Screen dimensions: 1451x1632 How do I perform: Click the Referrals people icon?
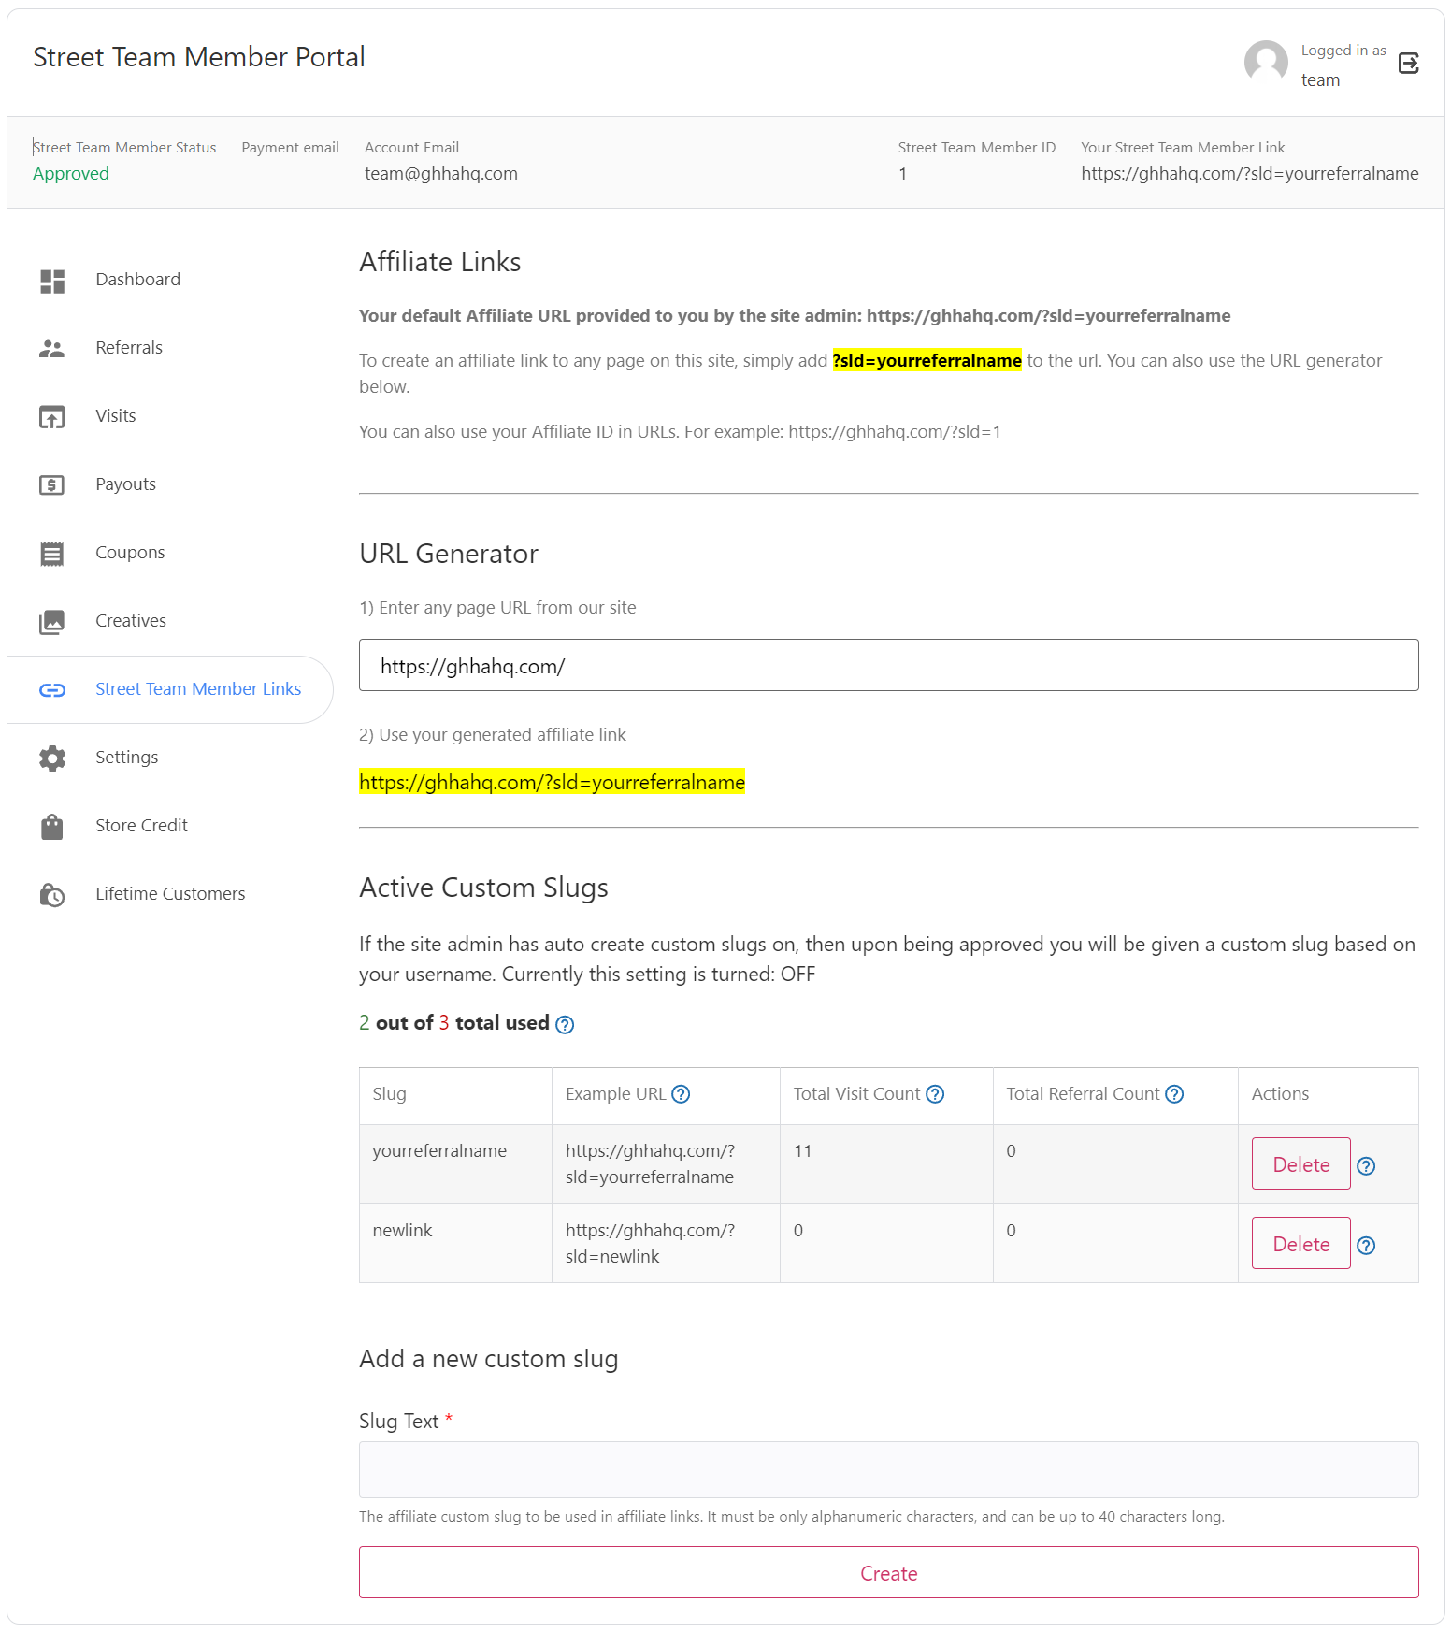(52, 349)
